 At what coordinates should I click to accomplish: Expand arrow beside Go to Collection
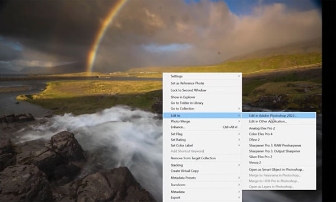(239, 109)
